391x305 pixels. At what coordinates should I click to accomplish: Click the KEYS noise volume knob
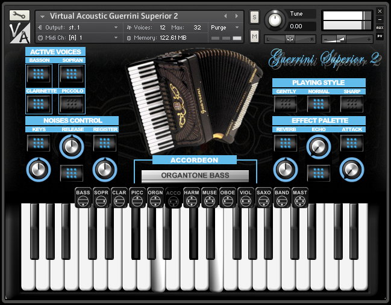click(39, 170)
